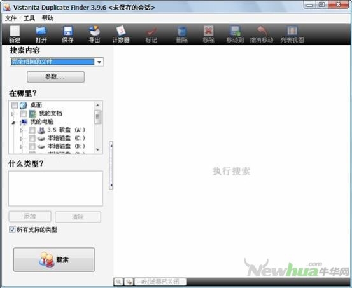Open the 文件 menu
The image size is (352, 288).
[x=11, y=18]
